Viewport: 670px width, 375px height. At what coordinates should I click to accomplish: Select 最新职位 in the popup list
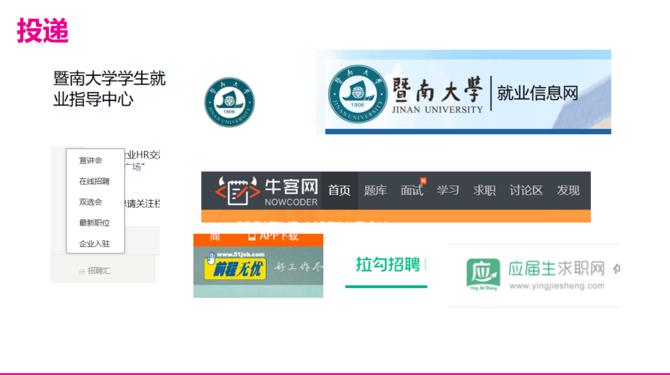94,223
